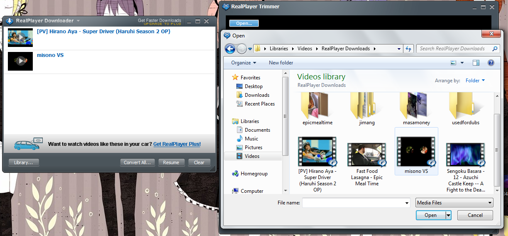The height and width of the screenshot is (236, 508).
Task: Click the Resume button
Action: click(171, 162)
